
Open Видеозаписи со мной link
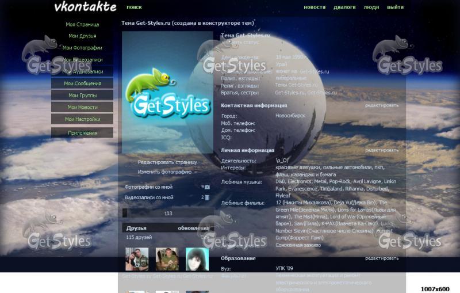tap(149, 197)
